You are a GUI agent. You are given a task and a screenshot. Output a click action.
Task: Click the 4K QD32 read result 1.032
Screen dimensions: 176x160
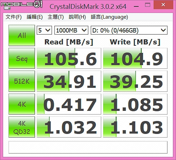(x=69, y=127)
